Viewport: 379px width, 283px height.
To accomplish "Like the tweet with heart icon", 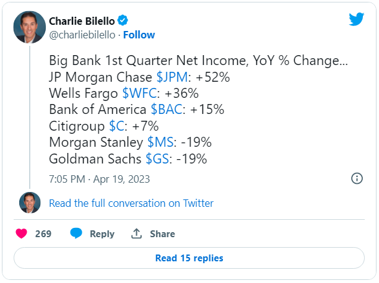I will pyautogui.click(x=21, y=233).
